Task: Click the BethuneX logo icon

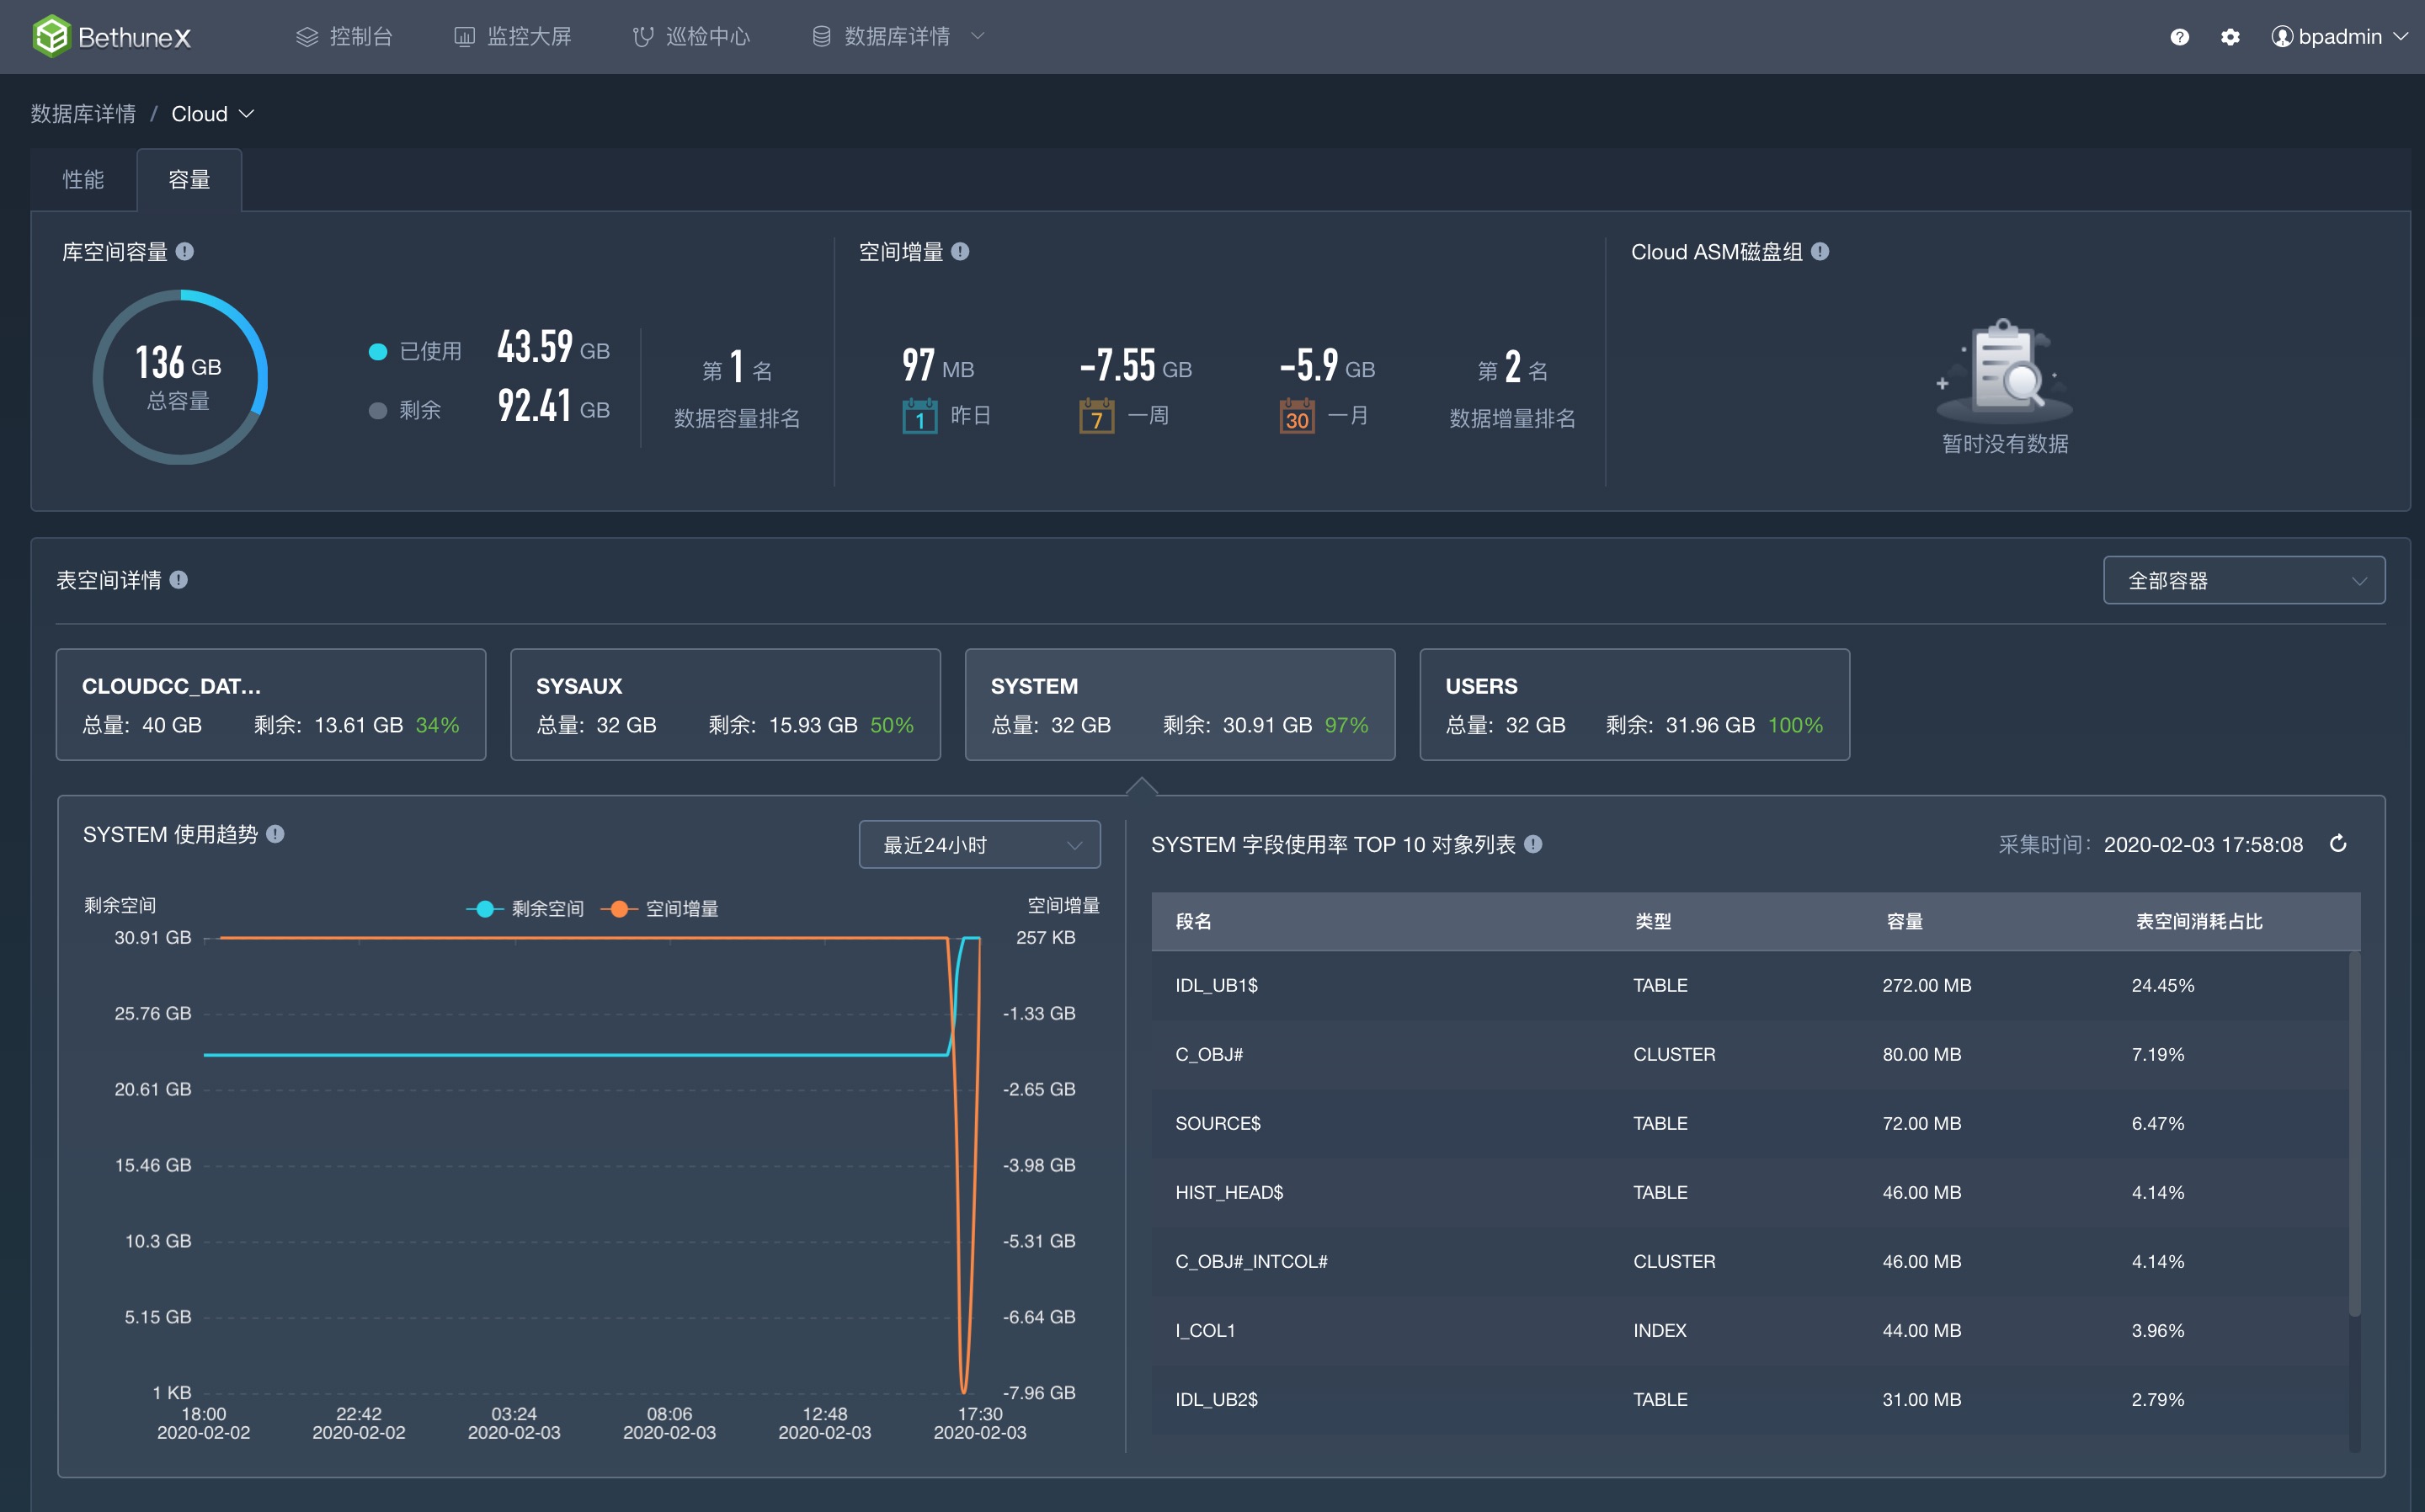Action: click(x=51, y=37)
